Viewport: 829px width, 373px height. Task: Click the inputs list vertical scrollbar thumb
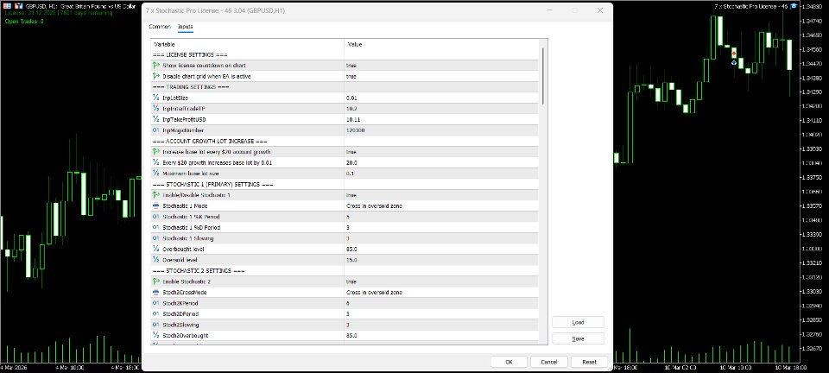click(542, 76)
